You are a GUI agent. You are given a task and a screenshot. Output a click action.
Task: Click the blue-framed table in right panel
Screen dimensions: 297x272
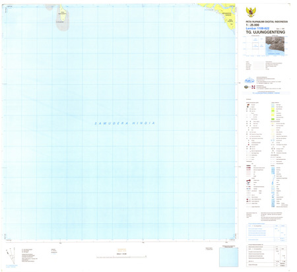coord(267,234)
